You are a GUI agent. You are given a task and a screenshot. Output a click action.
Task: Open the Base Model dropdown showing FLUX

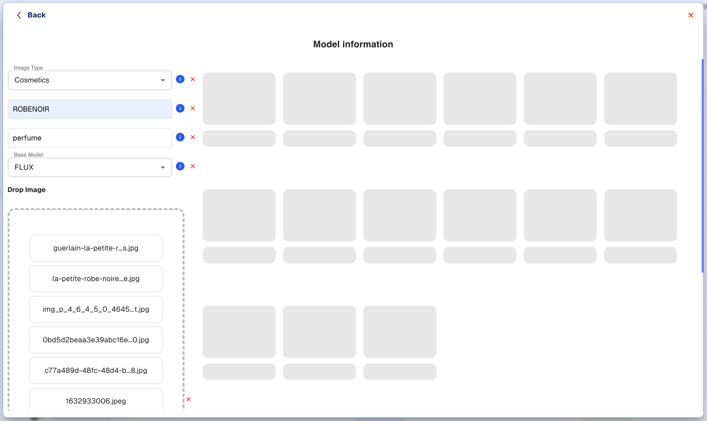click(90, 167)
